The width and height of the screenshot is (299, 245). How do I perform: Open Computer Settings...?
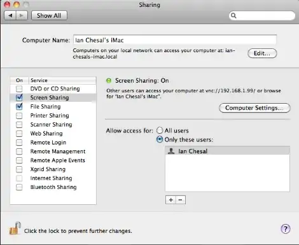(254, 108)
